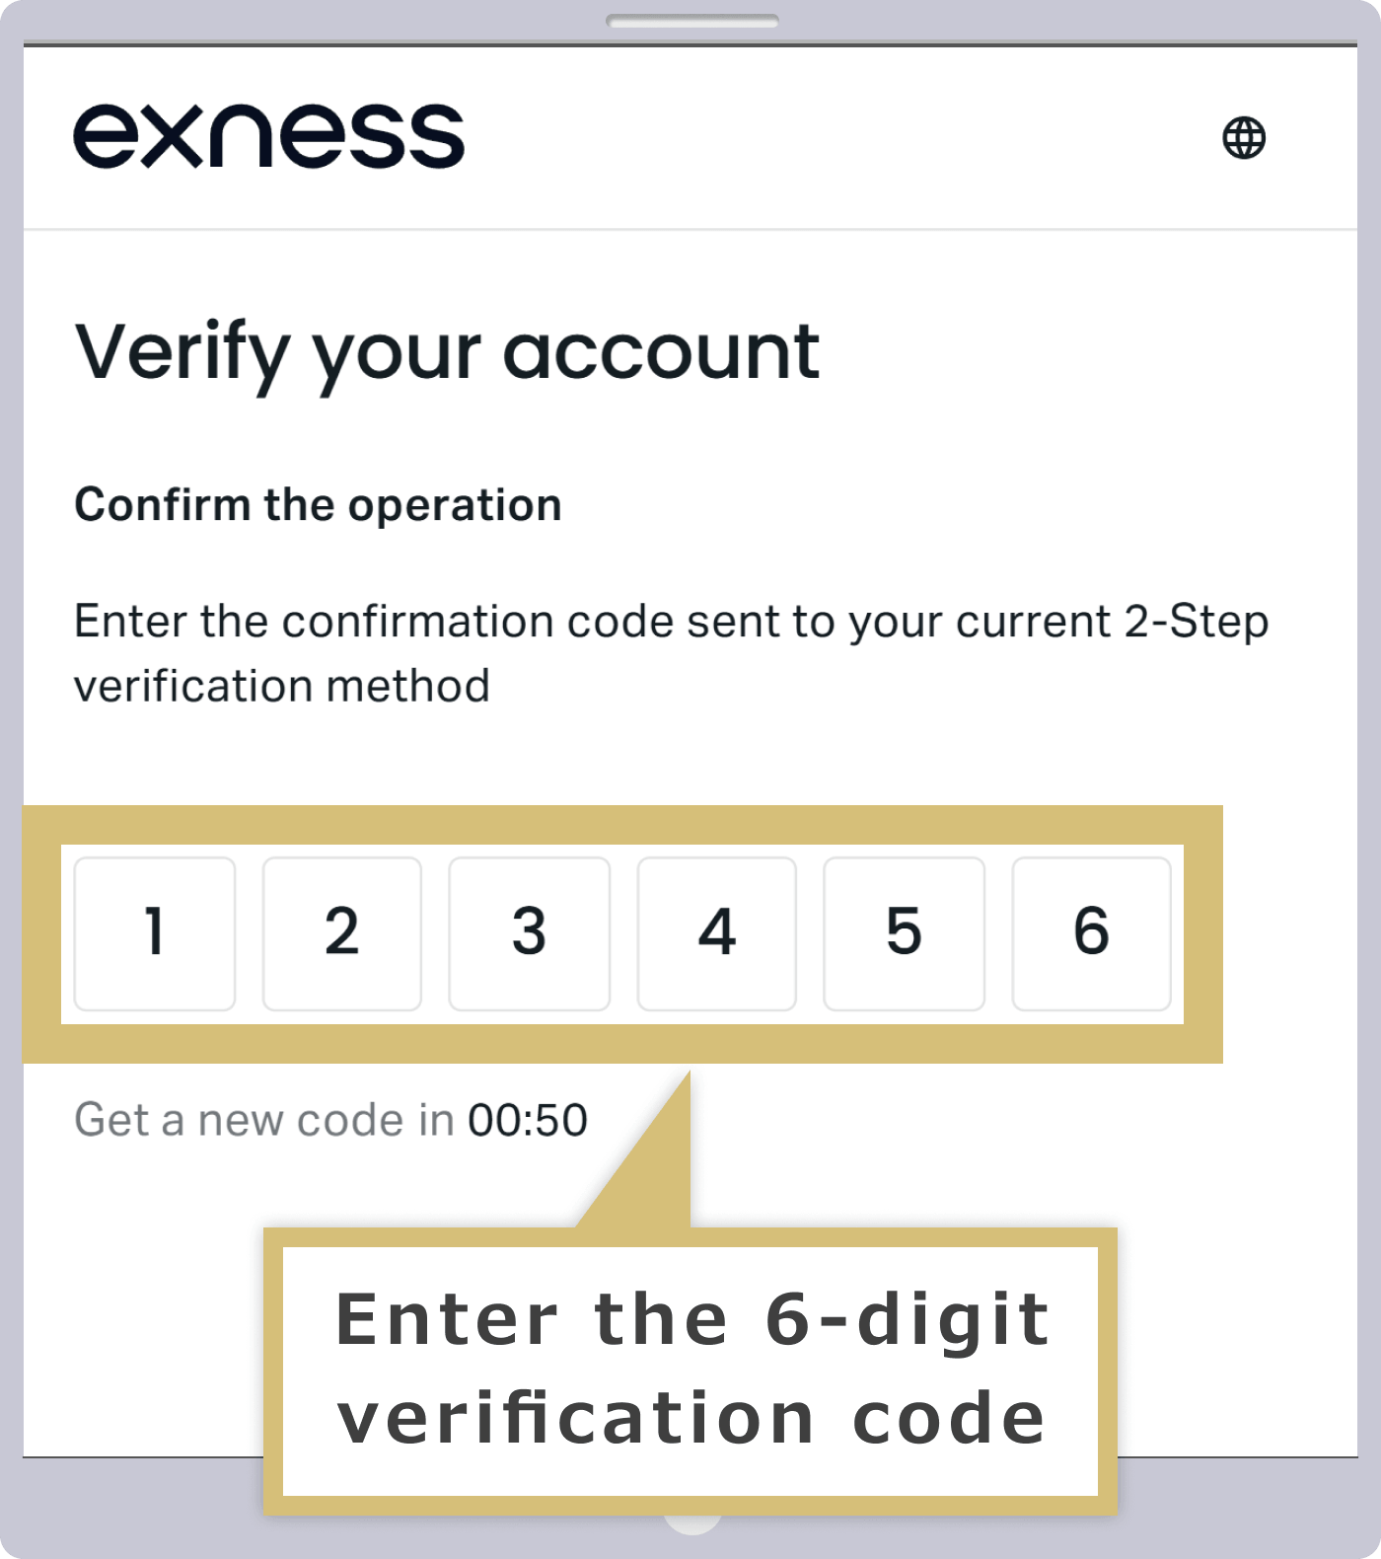Open the language selector globe icon
Screen dimensions: 1381x1559
(1244, 138)
